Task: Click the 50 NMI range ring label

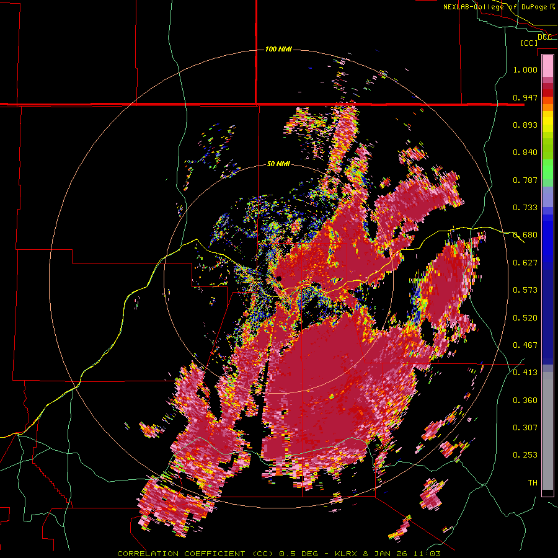Action: click(278, 164)
